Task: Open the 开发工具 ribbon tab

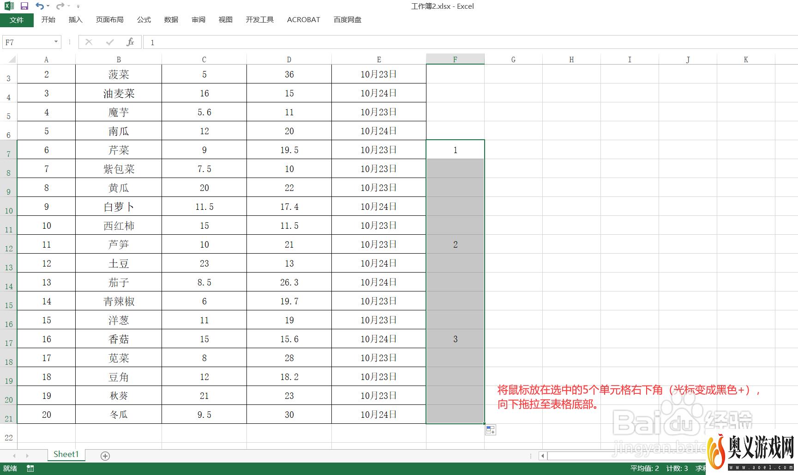Action: click(259, 19)
